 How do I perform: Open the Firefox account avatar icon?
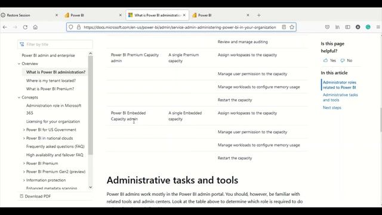point(358,27)
